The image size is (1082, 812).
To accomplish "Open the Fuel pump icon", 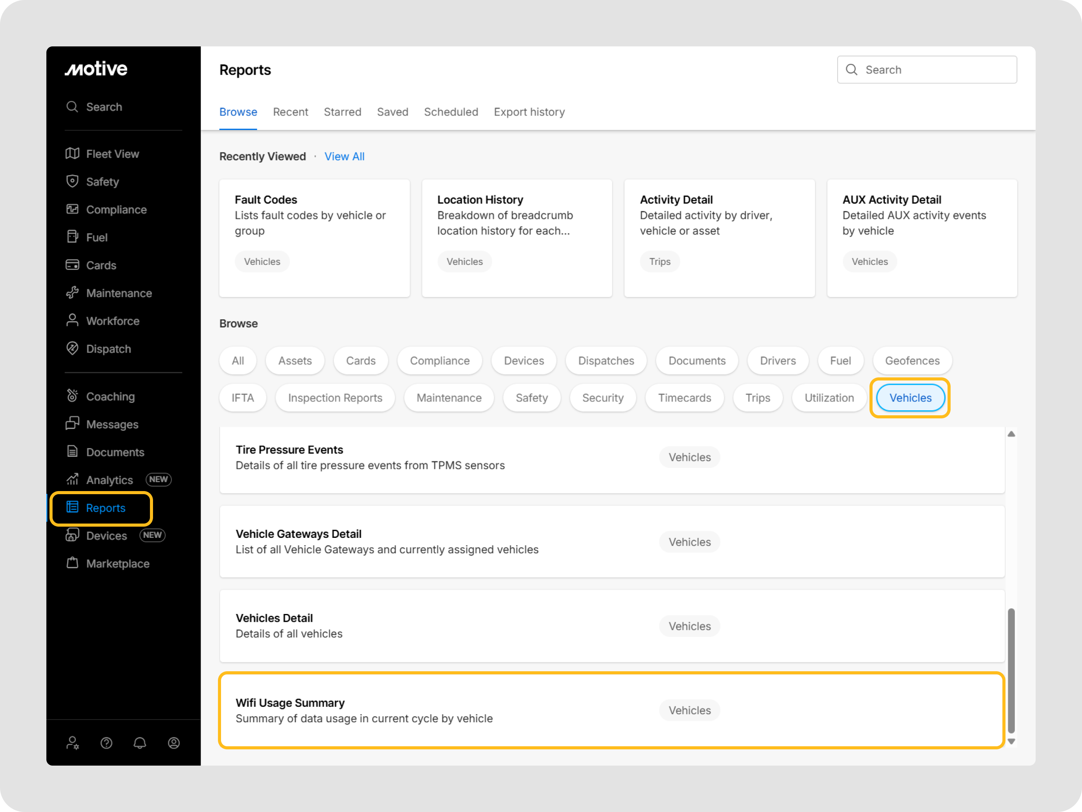I will (x=72, y=237).
